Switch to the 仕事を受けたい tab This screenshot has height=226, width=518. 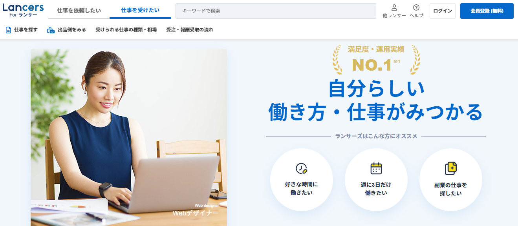pyautogui.click(x=140, y=11)
